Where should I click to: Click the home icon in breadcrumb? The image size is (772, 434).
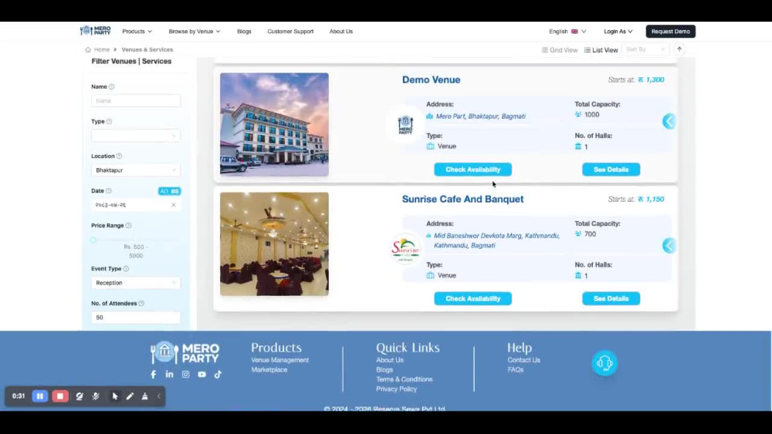pyautogui.click(x=88, y=49)
